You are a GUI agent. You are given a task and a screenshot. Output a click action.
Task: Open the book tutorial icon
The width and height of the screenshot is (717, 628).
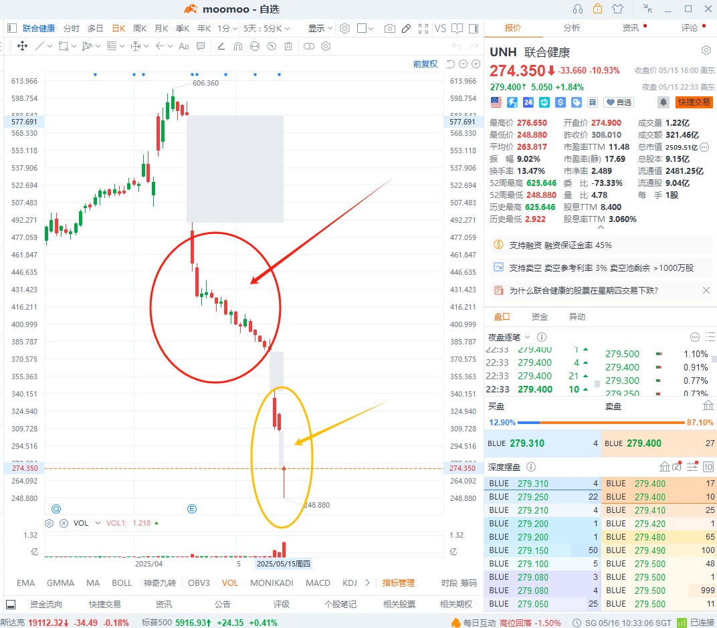(457, 28)
